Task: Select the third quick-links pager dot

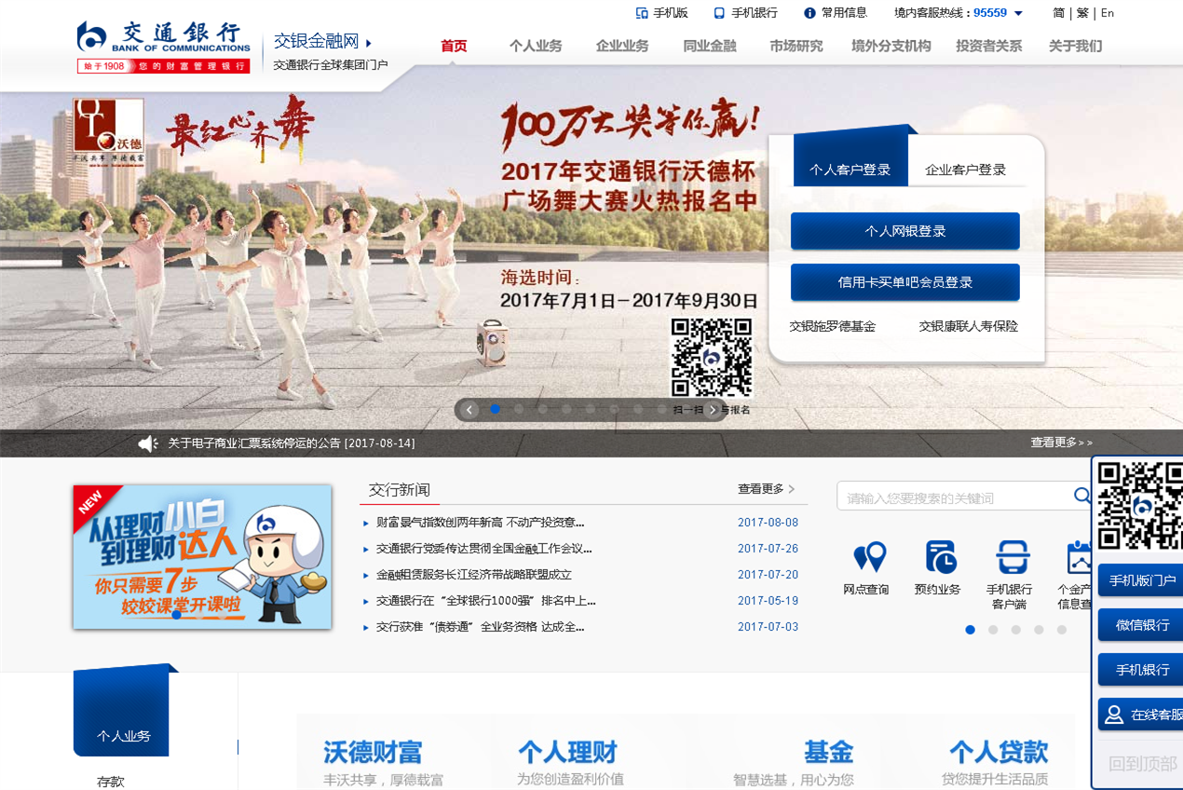Action: click(x=1016, y=630)
